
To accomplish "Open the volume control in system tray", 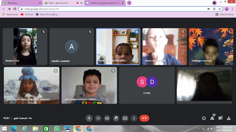I will pyautogui.click(x=212, y=129).
